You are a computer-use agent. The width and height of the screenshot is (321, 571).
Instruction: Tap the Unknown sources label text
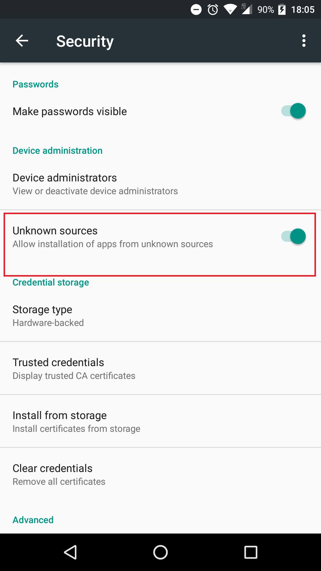[x=55, y=231]
